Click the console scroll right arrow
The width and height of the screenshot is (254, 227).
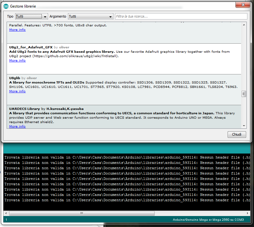(247, 213)
